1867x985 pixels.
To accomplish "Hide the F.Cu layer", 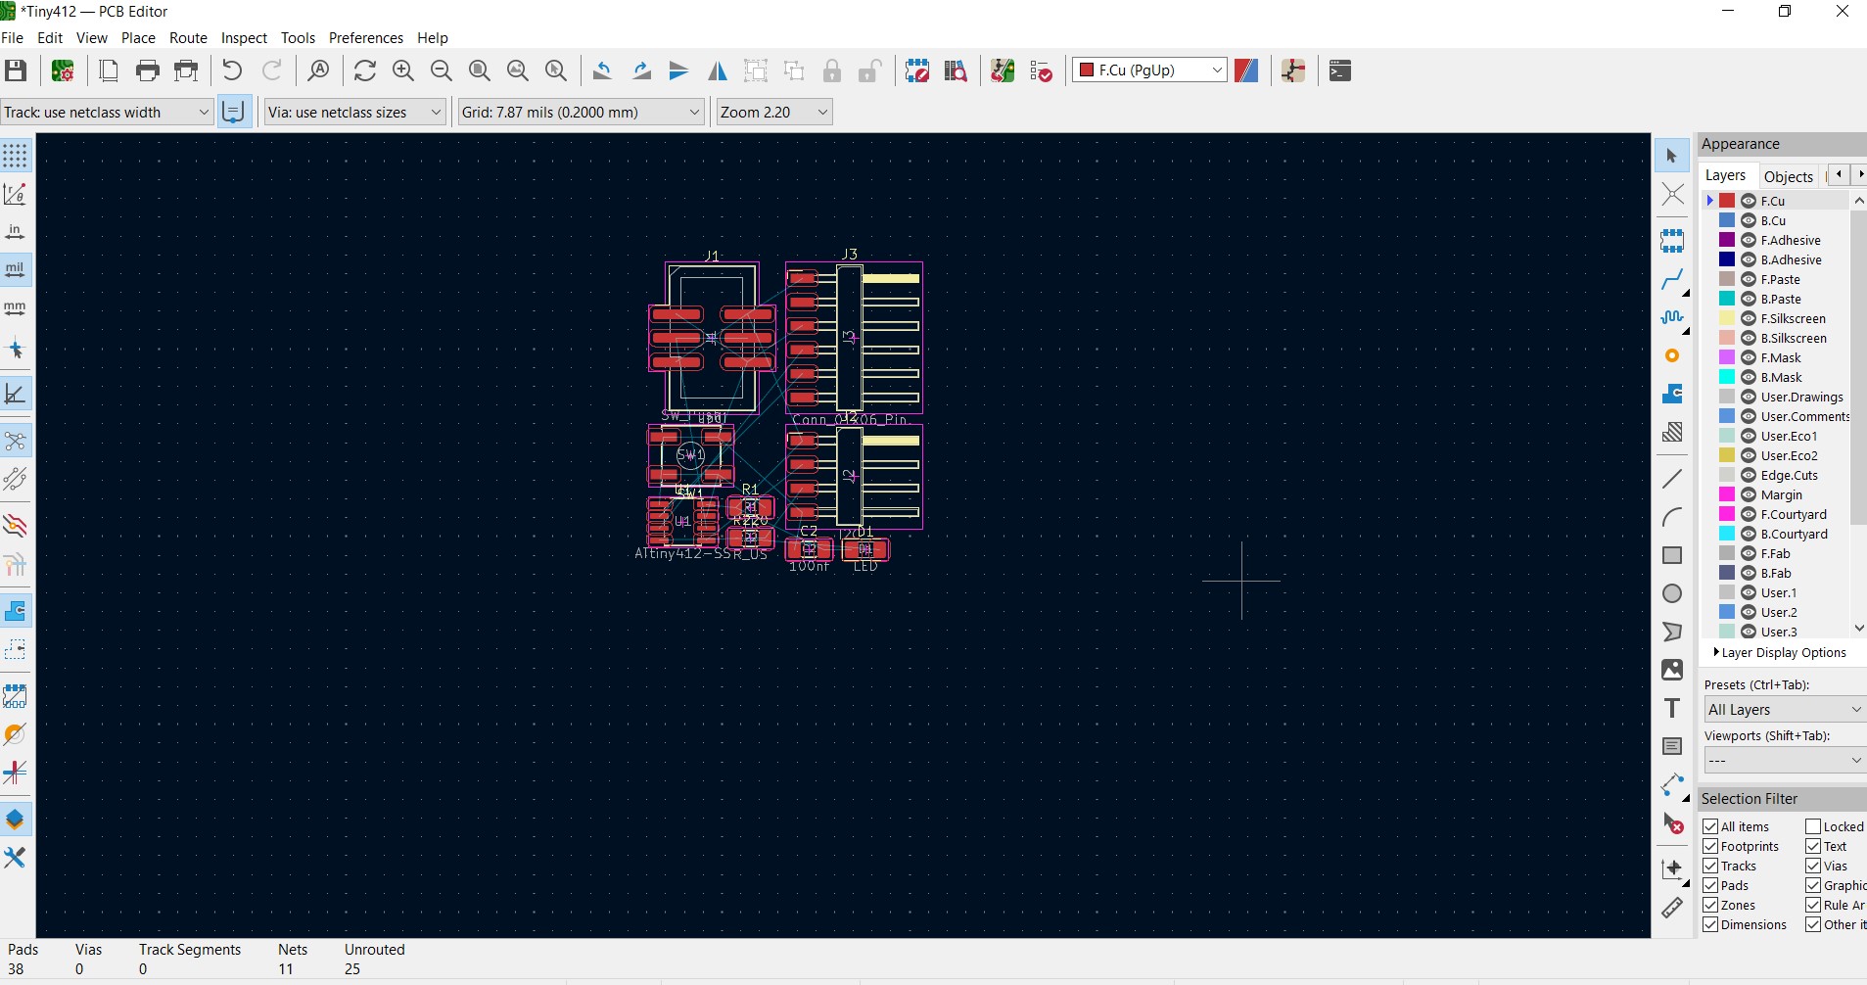I will tap(1749, 201).
